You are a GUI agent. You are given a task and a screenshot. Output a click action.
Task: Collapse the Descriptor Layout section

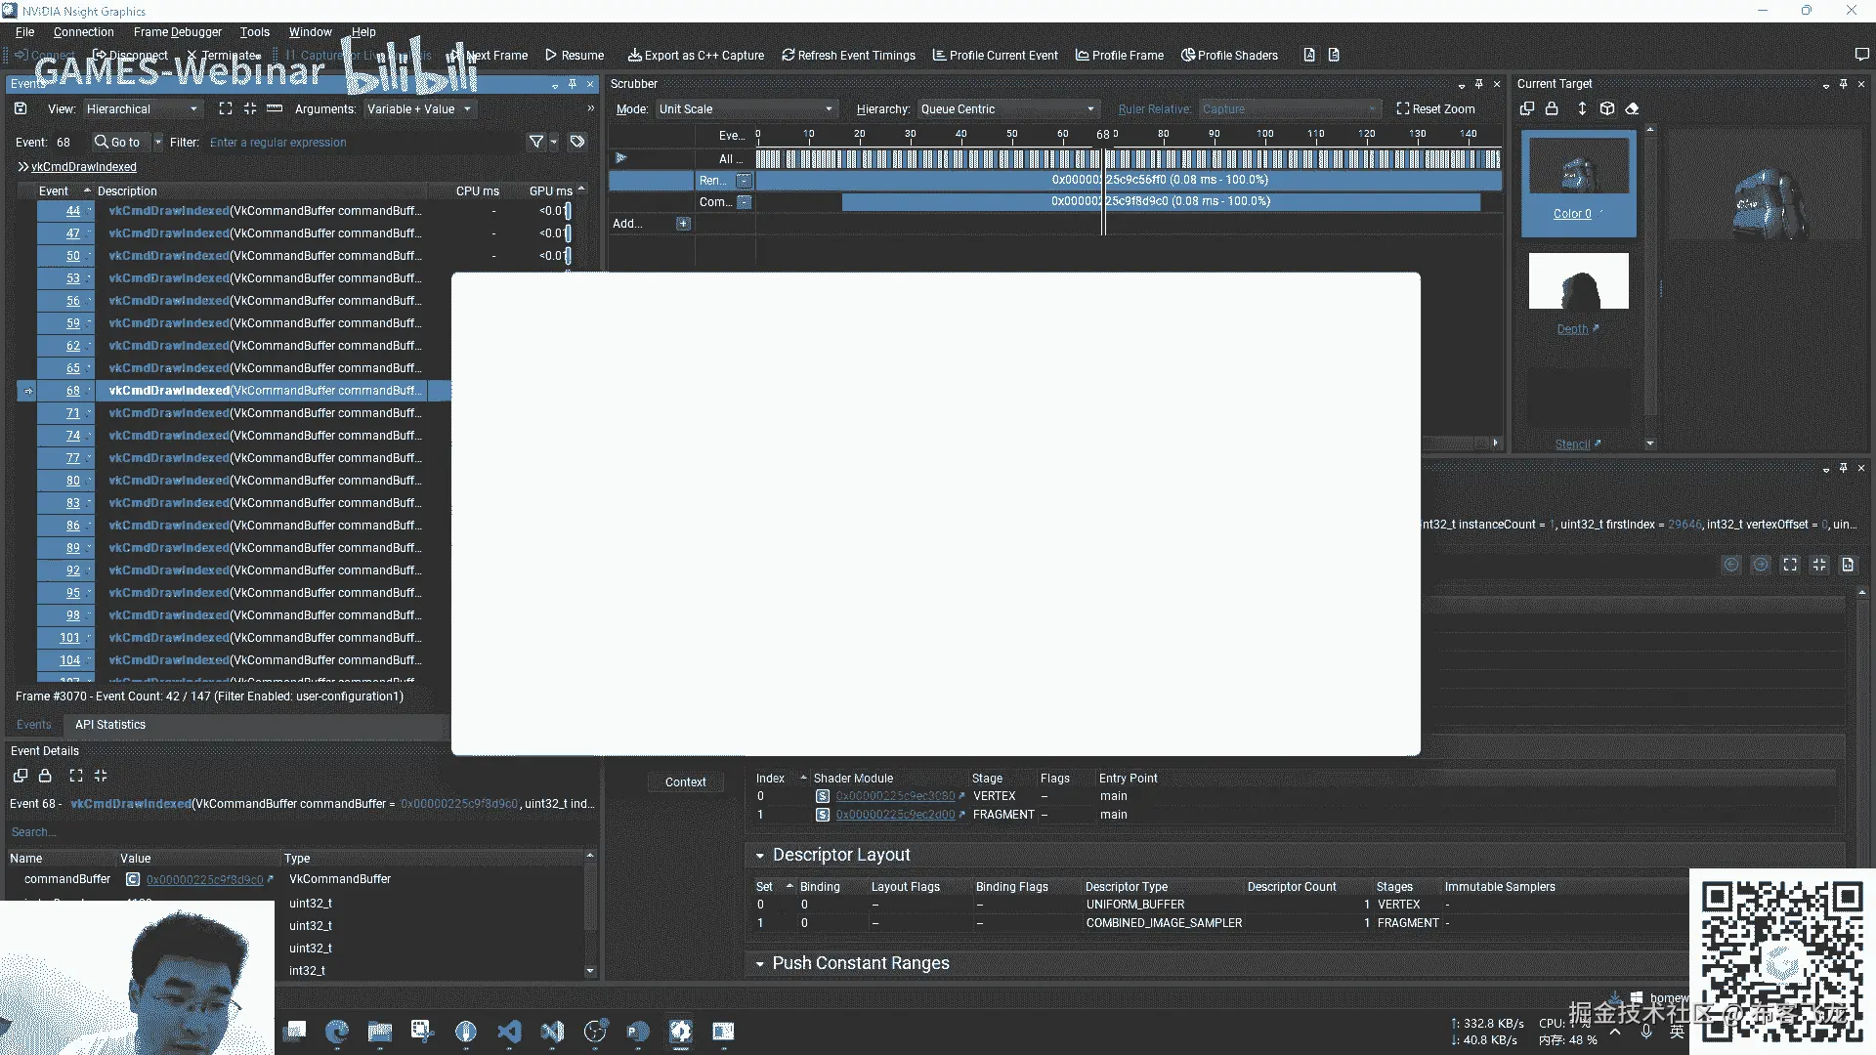coord(760,856)
